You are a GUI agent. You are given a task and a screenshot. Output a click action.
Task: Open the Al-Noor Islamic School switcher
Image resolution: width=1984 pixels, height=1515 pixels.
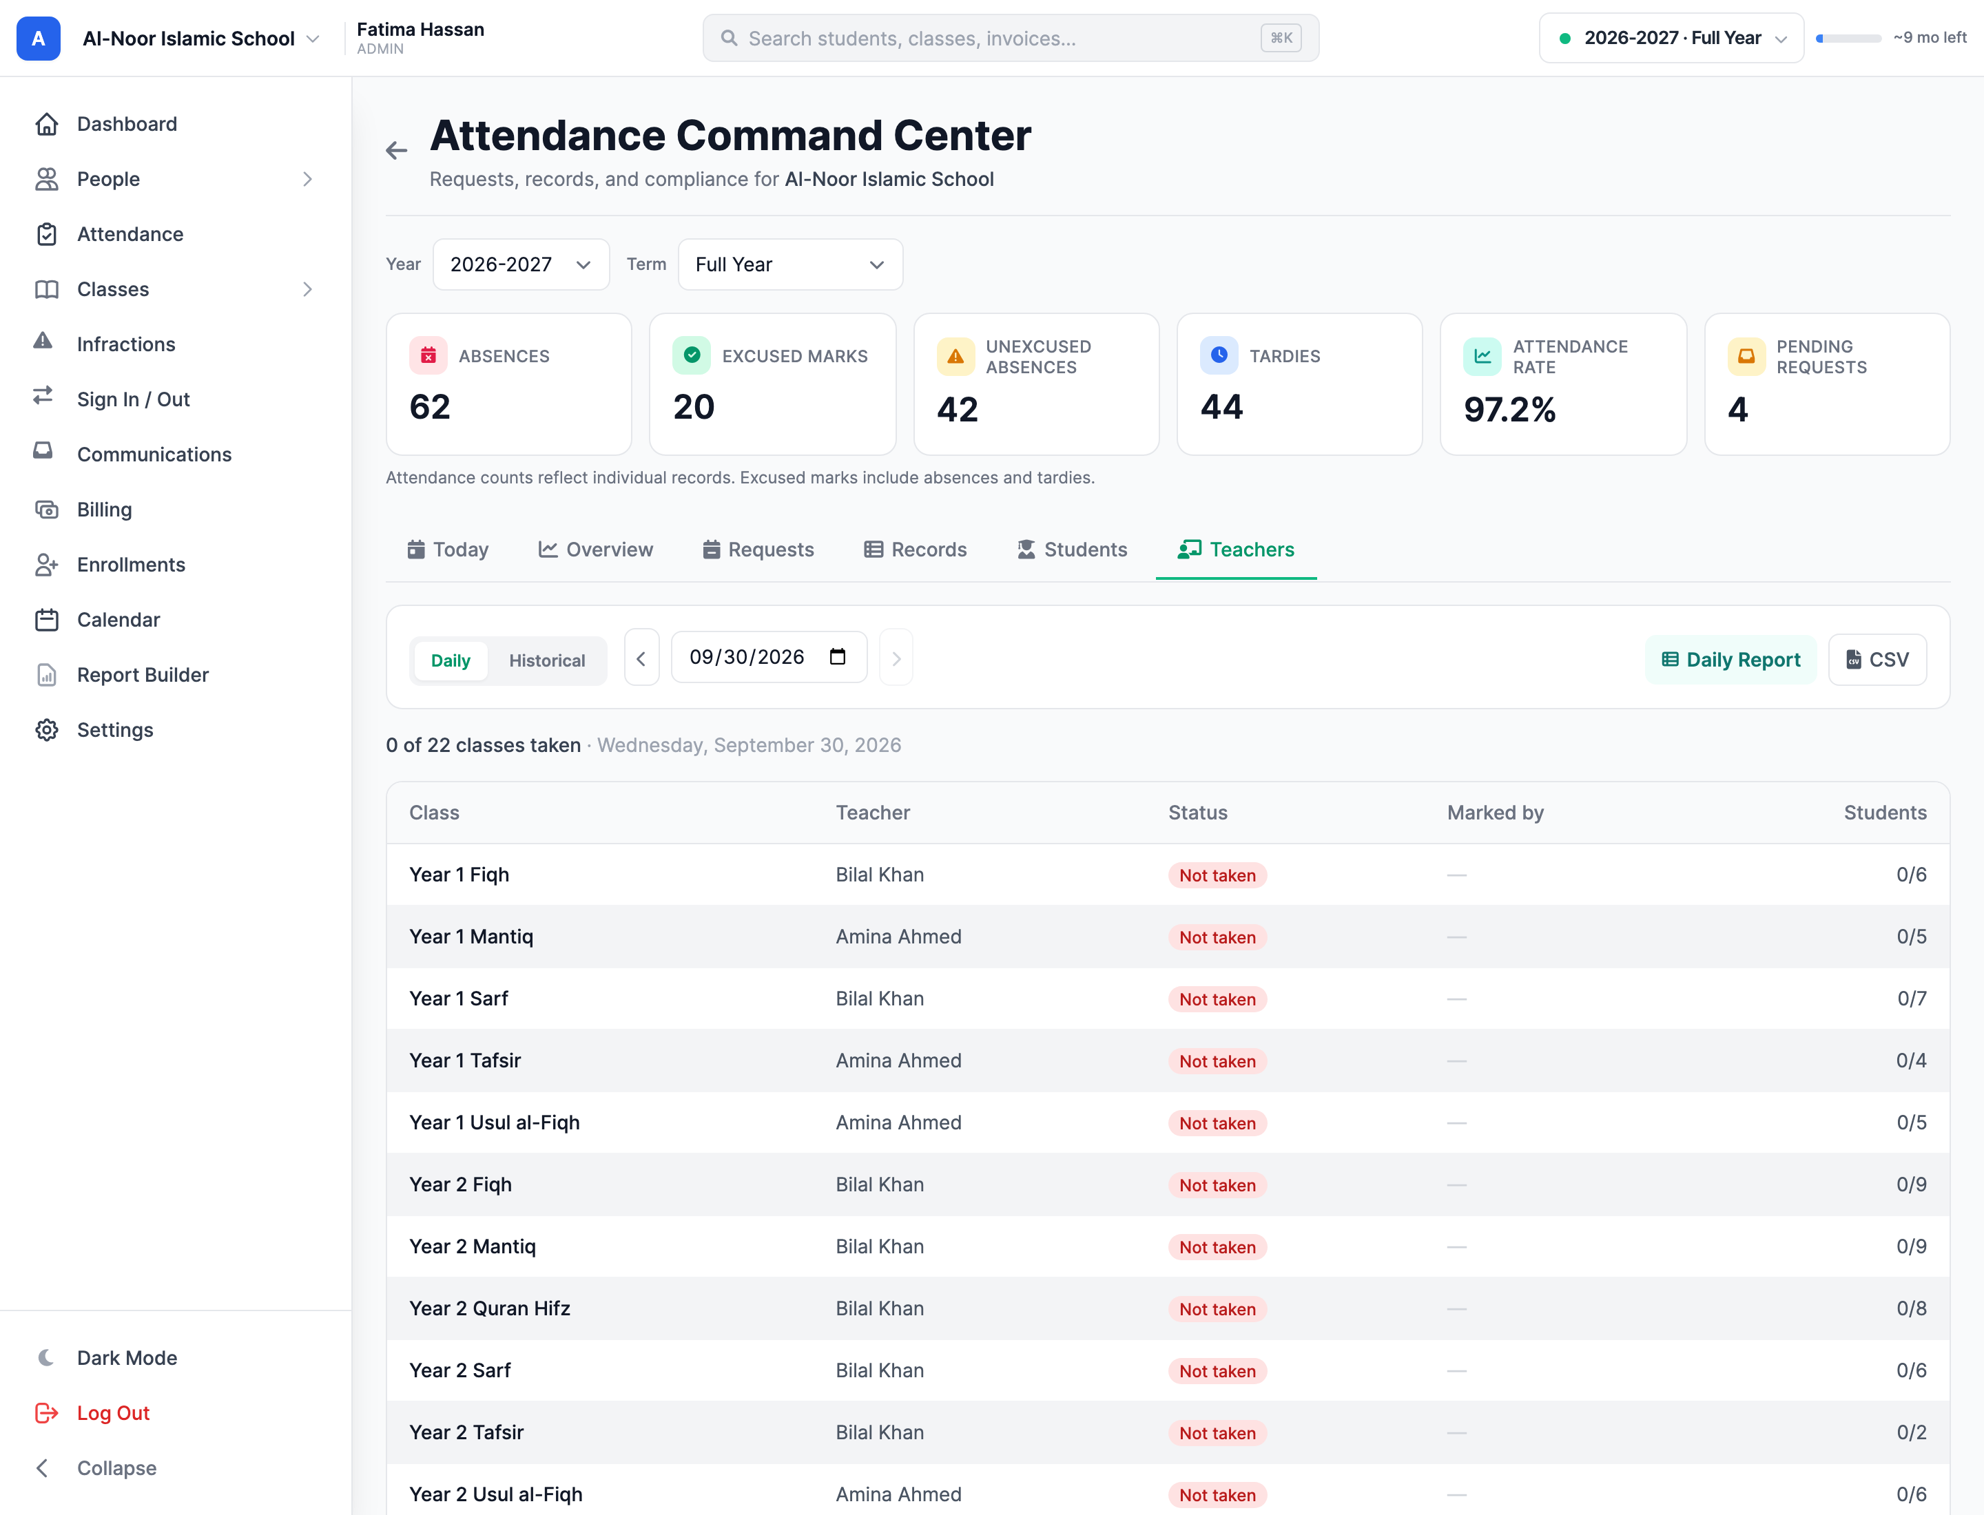click(200, 39)
